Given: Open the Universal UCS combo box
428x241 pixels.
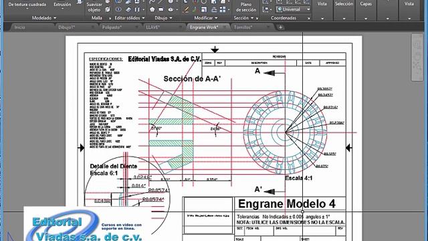Looking at the screenshot, I should 293,9.
